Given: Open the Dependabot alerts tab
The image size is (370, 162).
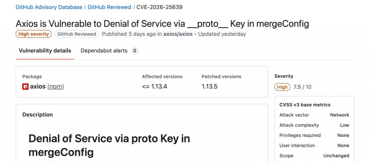Looking at the screenshot, I should (x=104, y=51).
